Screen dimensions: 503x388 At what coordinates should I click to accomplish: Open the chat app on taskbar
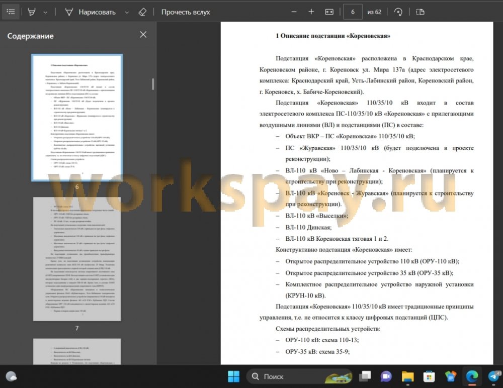386,376
